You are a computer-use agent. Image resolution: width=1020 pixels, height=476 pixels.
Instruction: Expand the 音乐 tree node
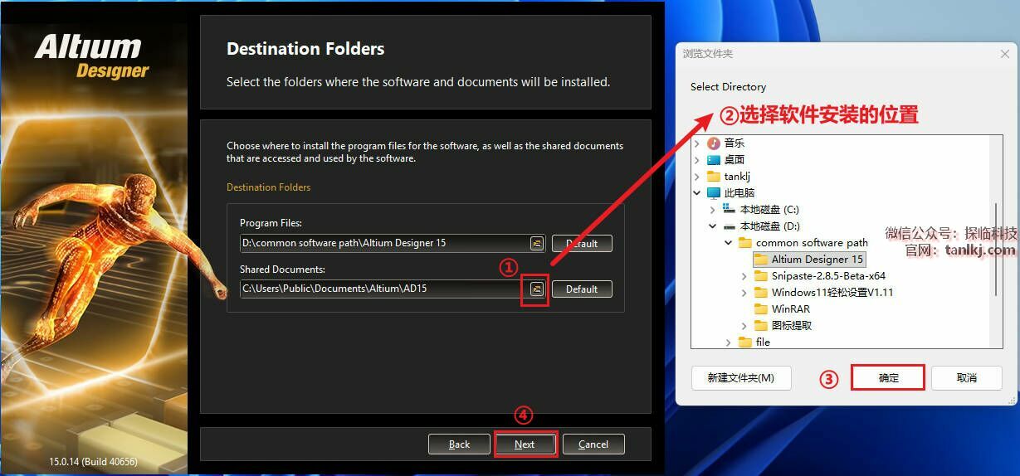point(697,143)
